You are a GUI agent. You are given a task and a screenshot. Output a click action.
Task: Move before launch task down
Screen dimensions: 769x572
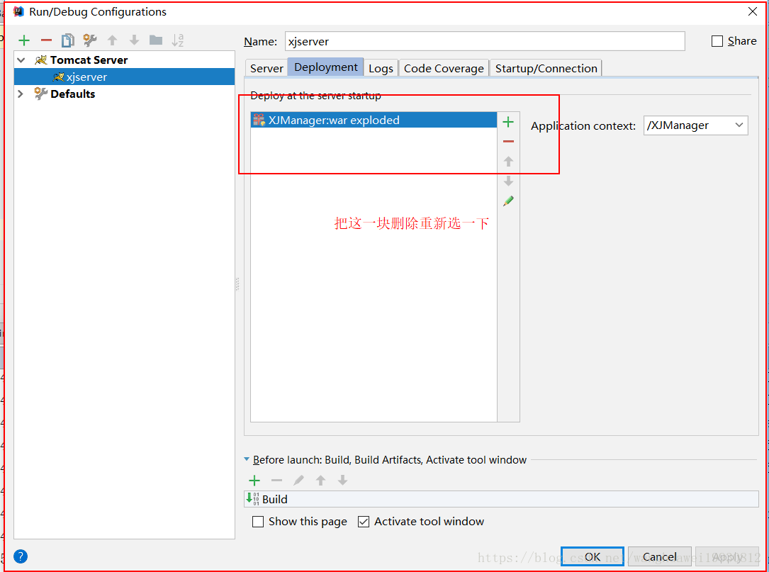click(x=342, y=481)
